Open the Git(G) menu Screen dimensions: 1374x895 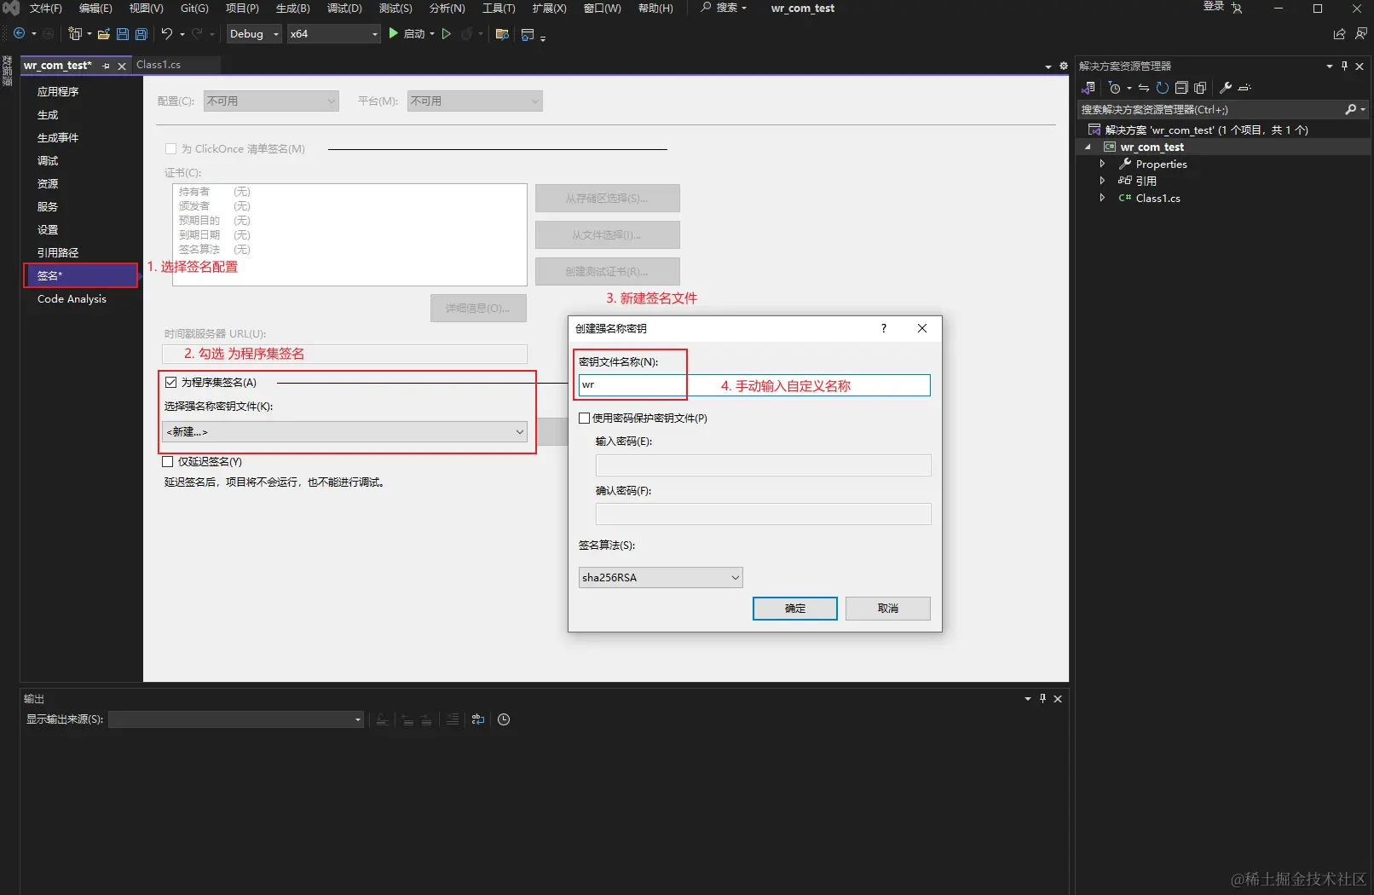pos(194,9)
